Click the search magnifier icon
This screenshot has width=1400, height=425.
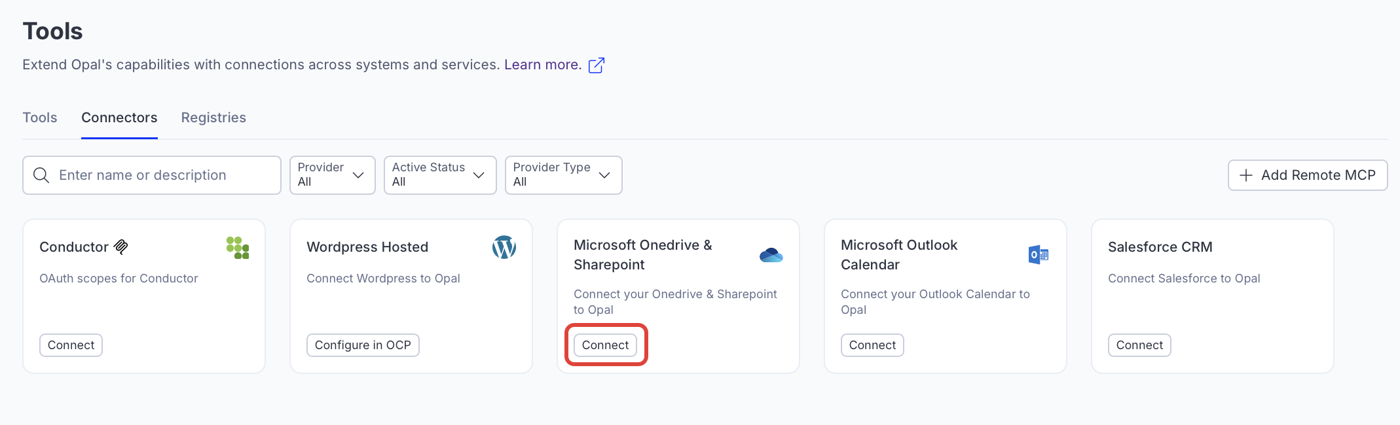(x=41, y=175)
